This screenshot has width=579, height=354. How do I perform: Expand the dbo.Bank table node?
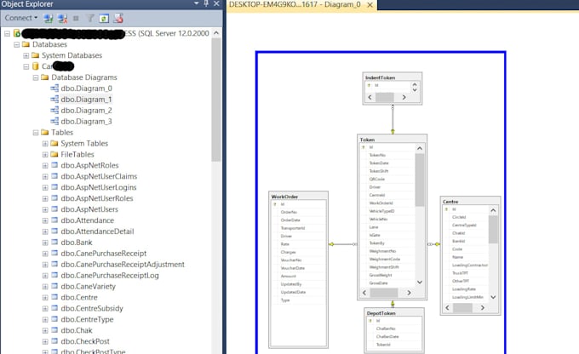point(44,243)
